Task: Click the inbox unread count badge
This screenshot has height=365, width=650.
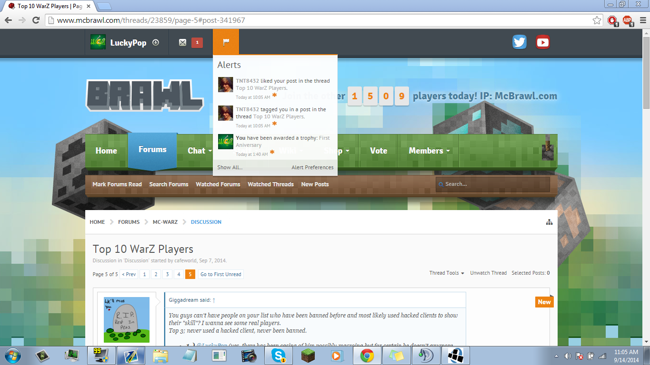Action: [197, 43]
